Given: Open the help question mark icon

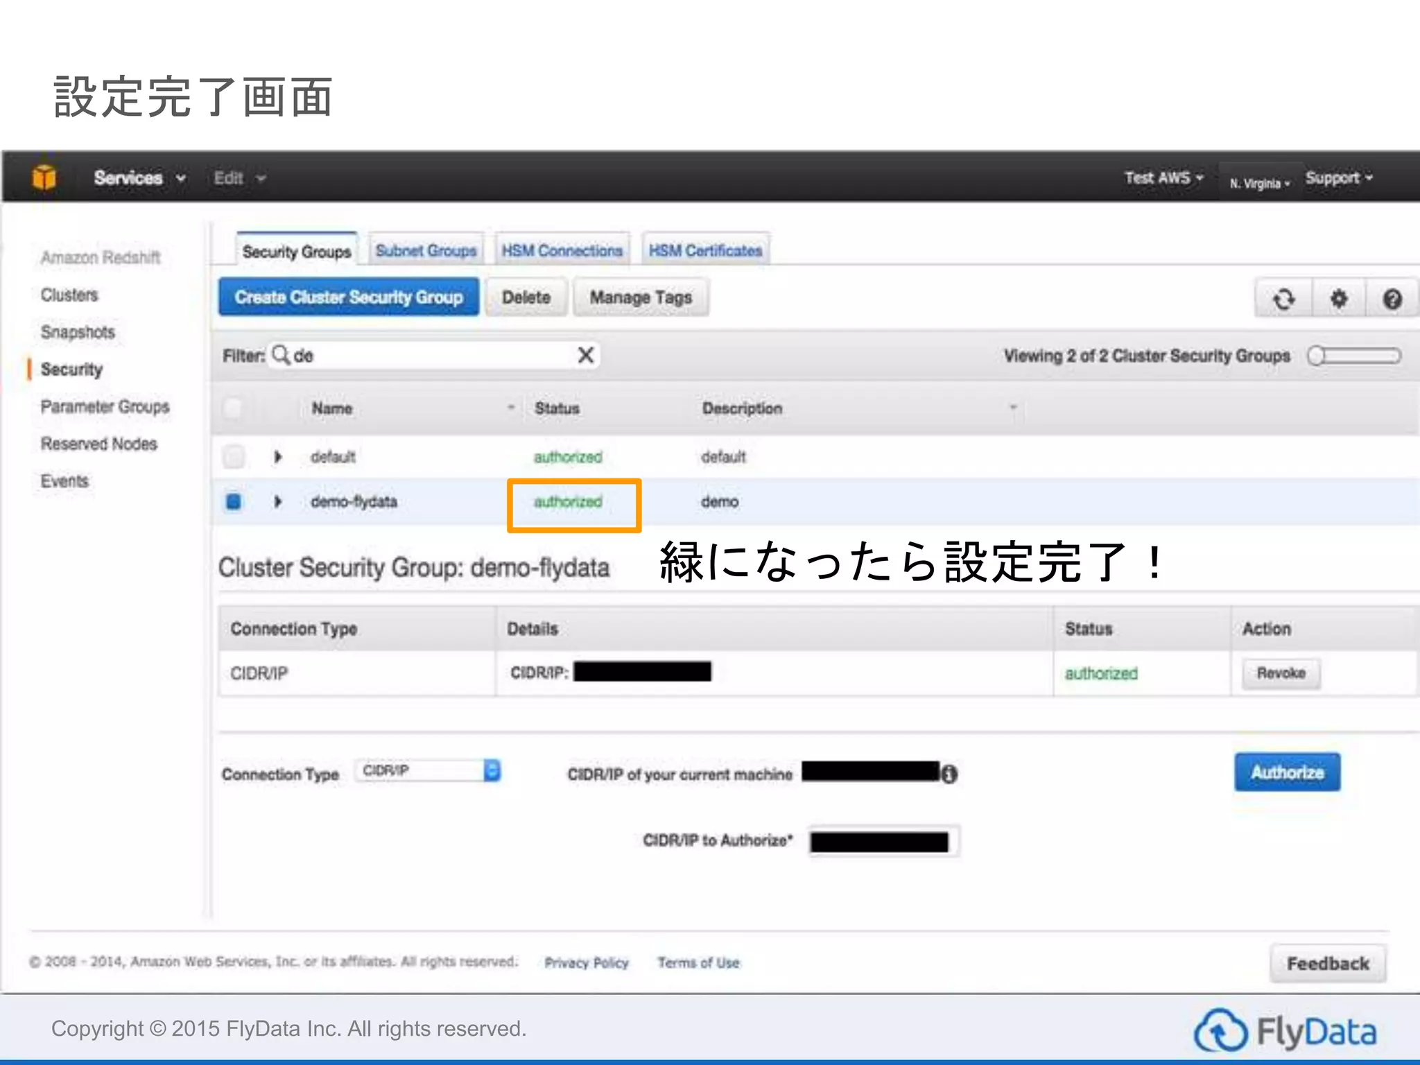Looking at the screenshot, I should (1392, 299).
